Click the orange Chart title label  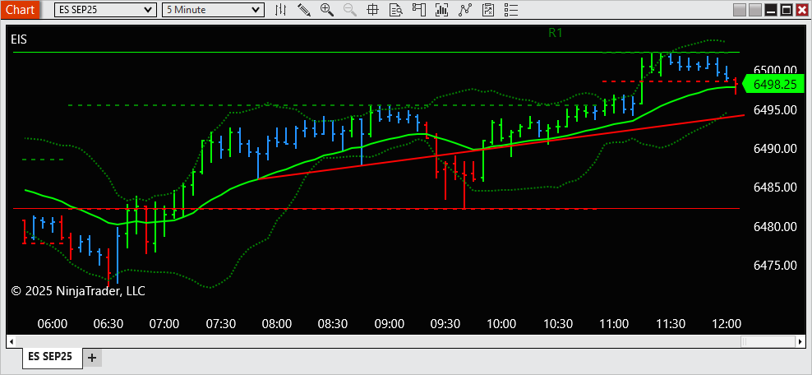coord(21,9)
